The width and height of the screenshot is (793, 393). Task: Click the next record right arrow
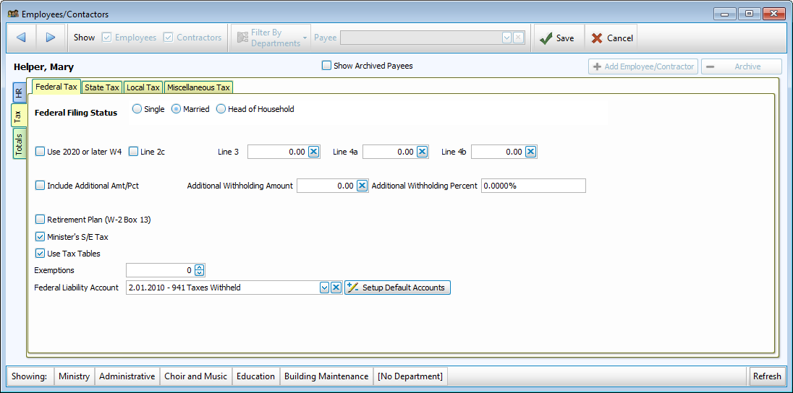click(x=51, y=38)
